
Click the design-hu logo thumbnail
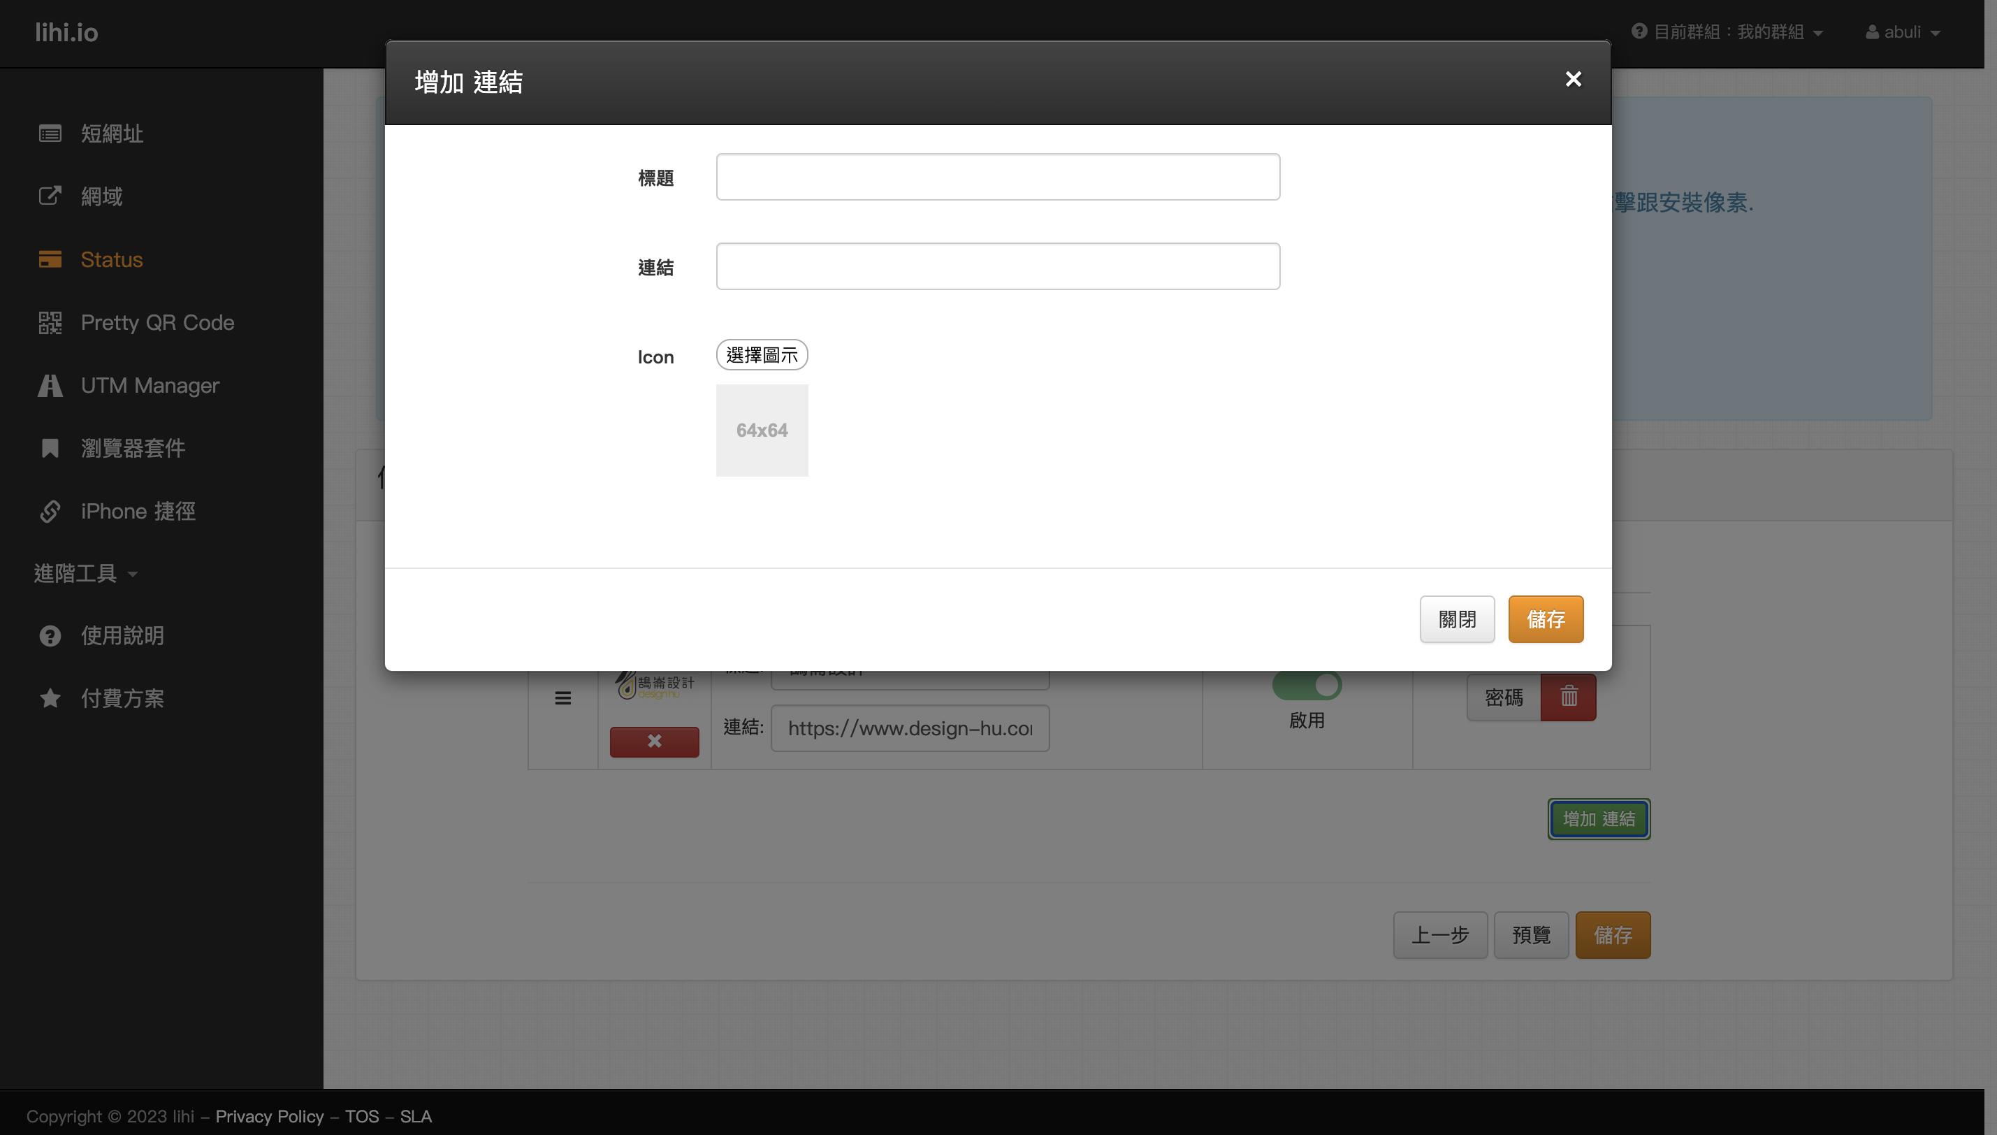pos(655,686)
